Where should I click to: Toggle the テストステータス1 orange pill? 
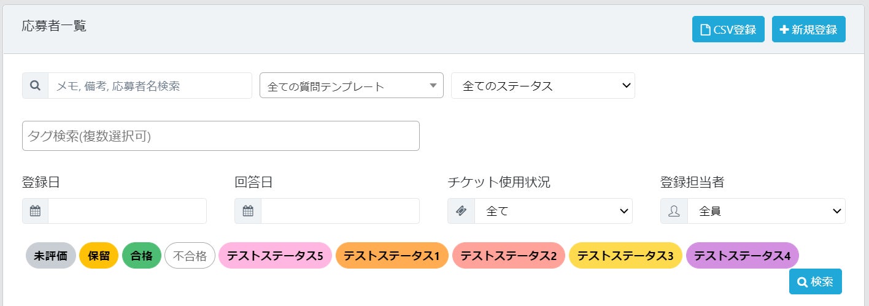coord(392,256)
